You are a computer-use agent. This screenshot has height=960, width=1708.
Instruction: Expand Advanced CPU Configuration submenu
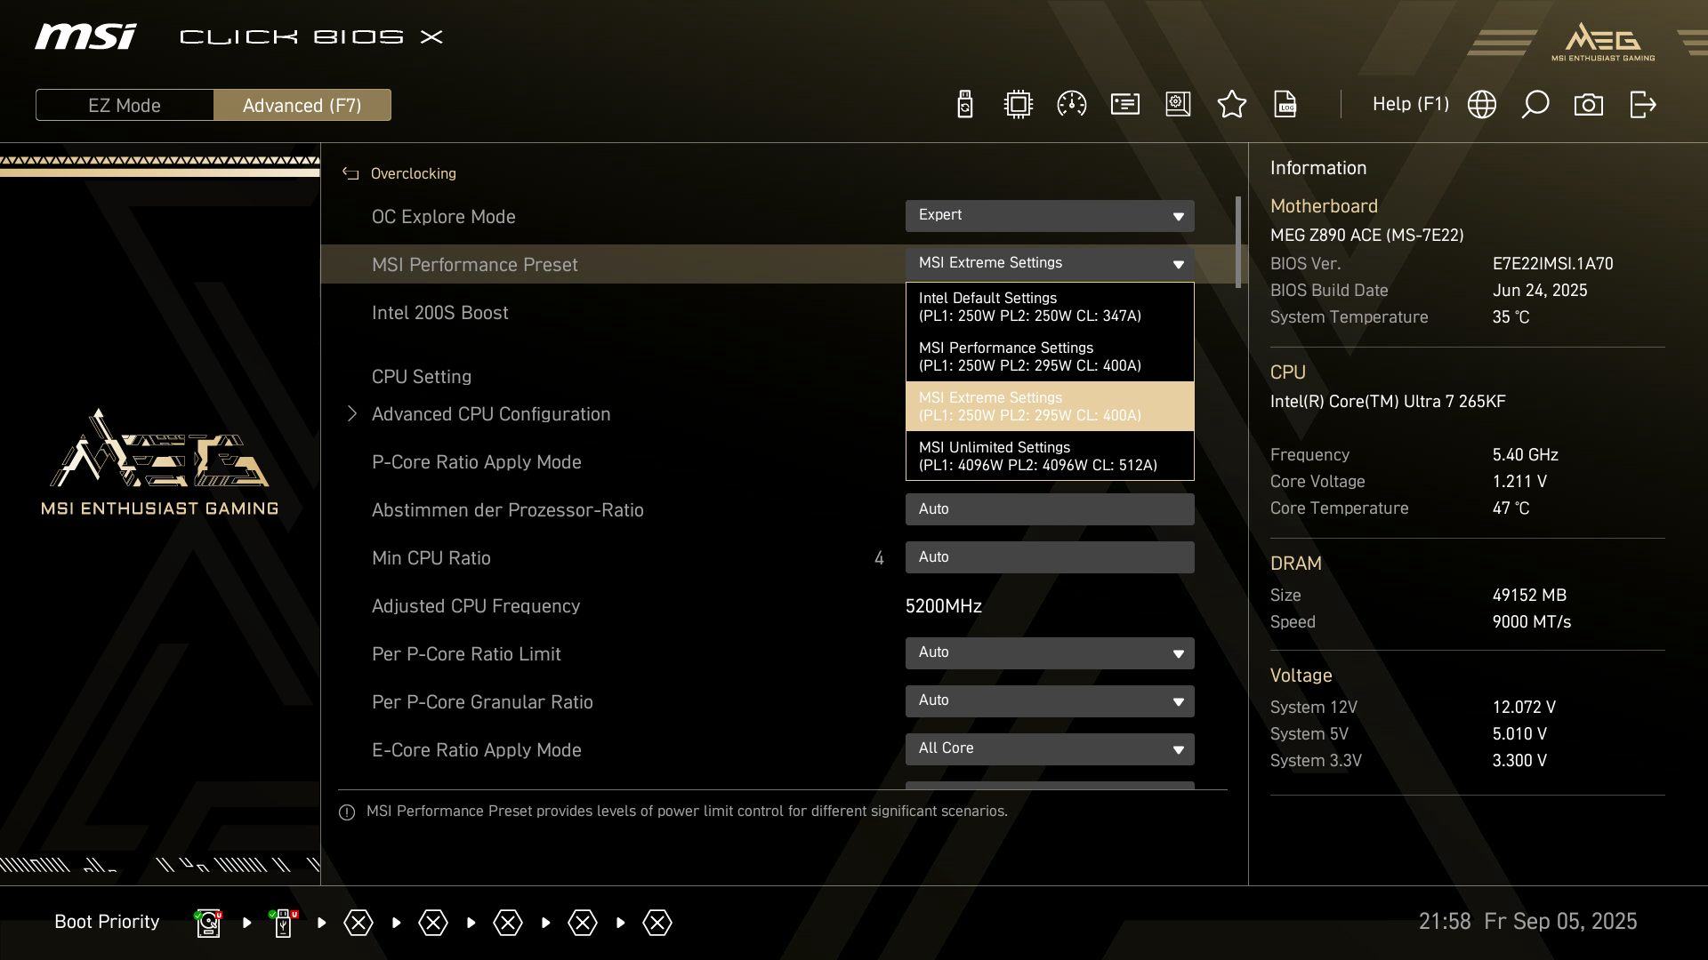490,414
